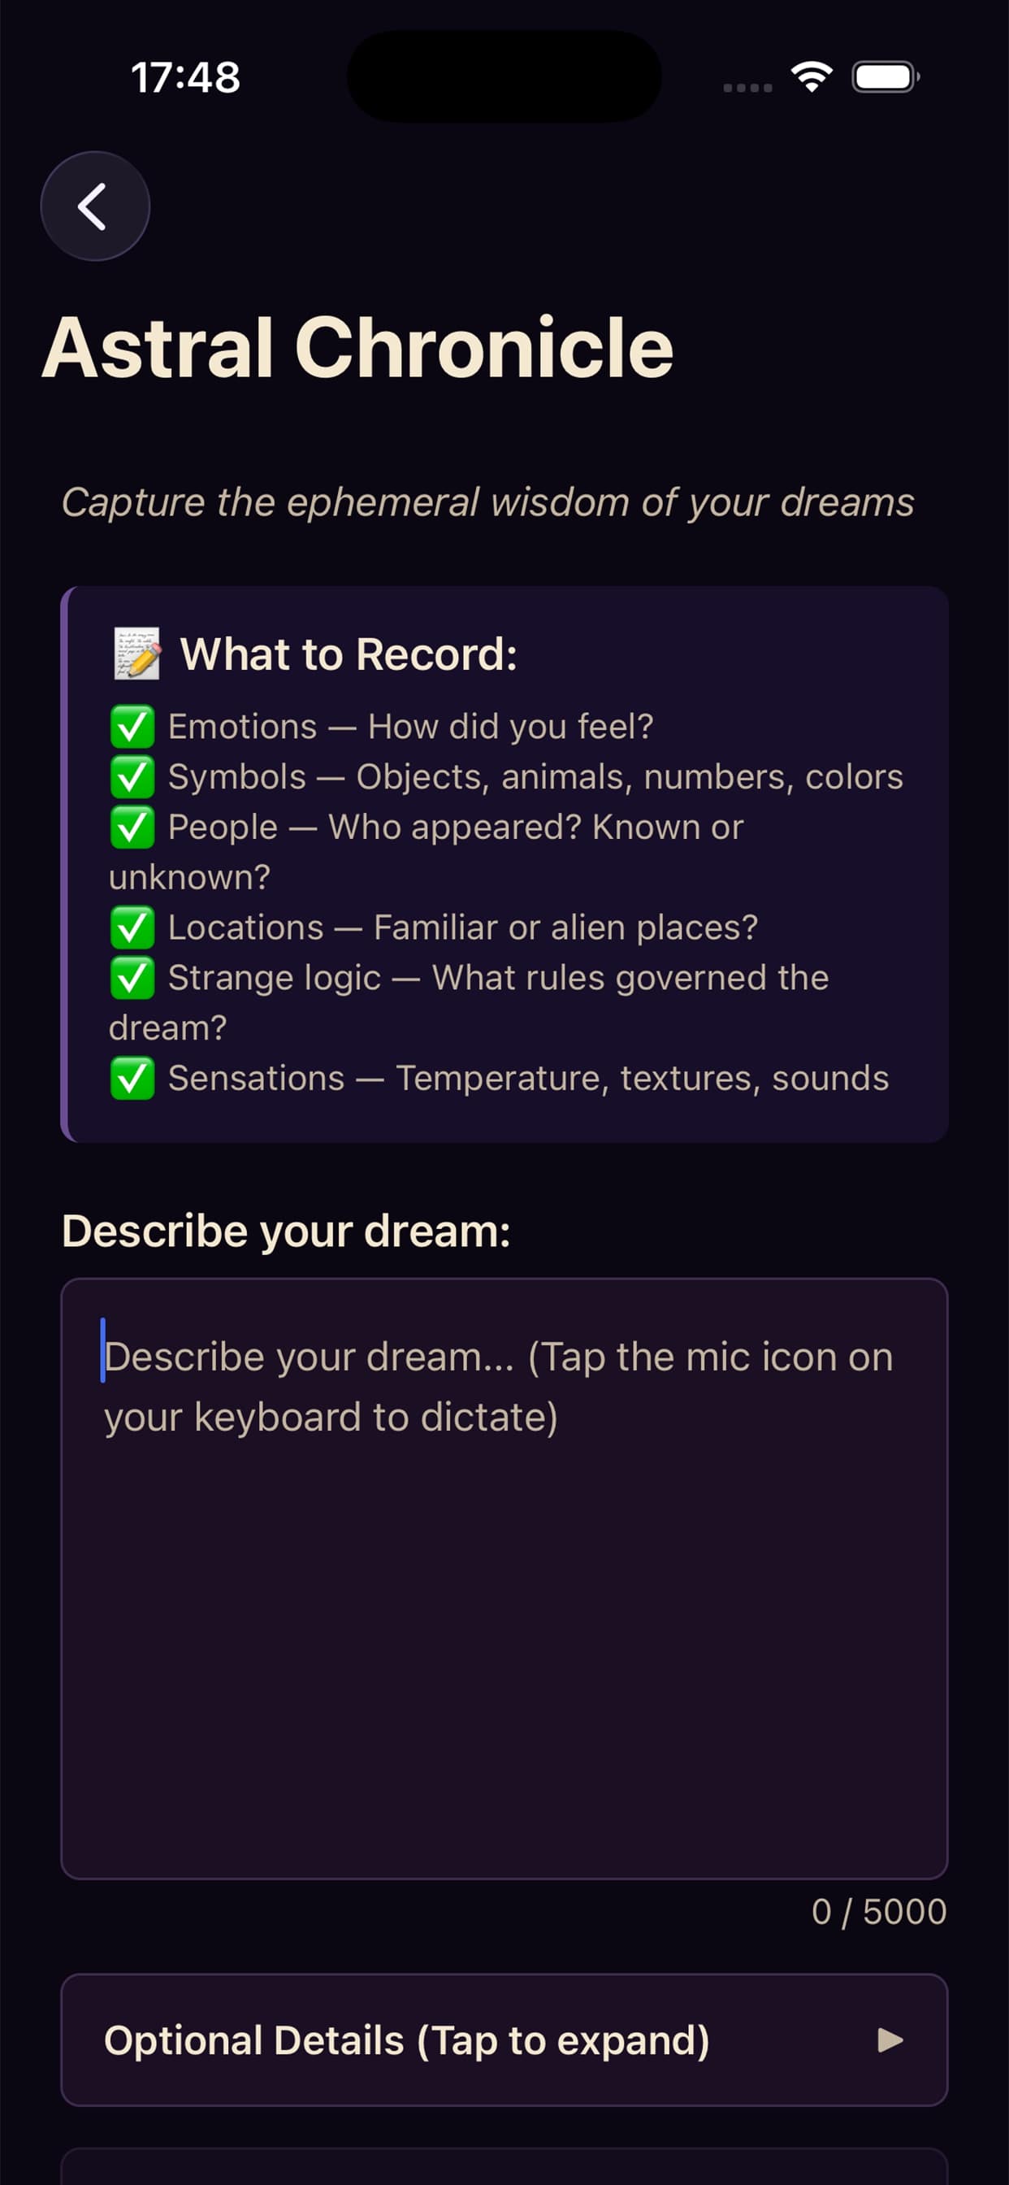Tap the green check beside Symbols

point(132,776)
